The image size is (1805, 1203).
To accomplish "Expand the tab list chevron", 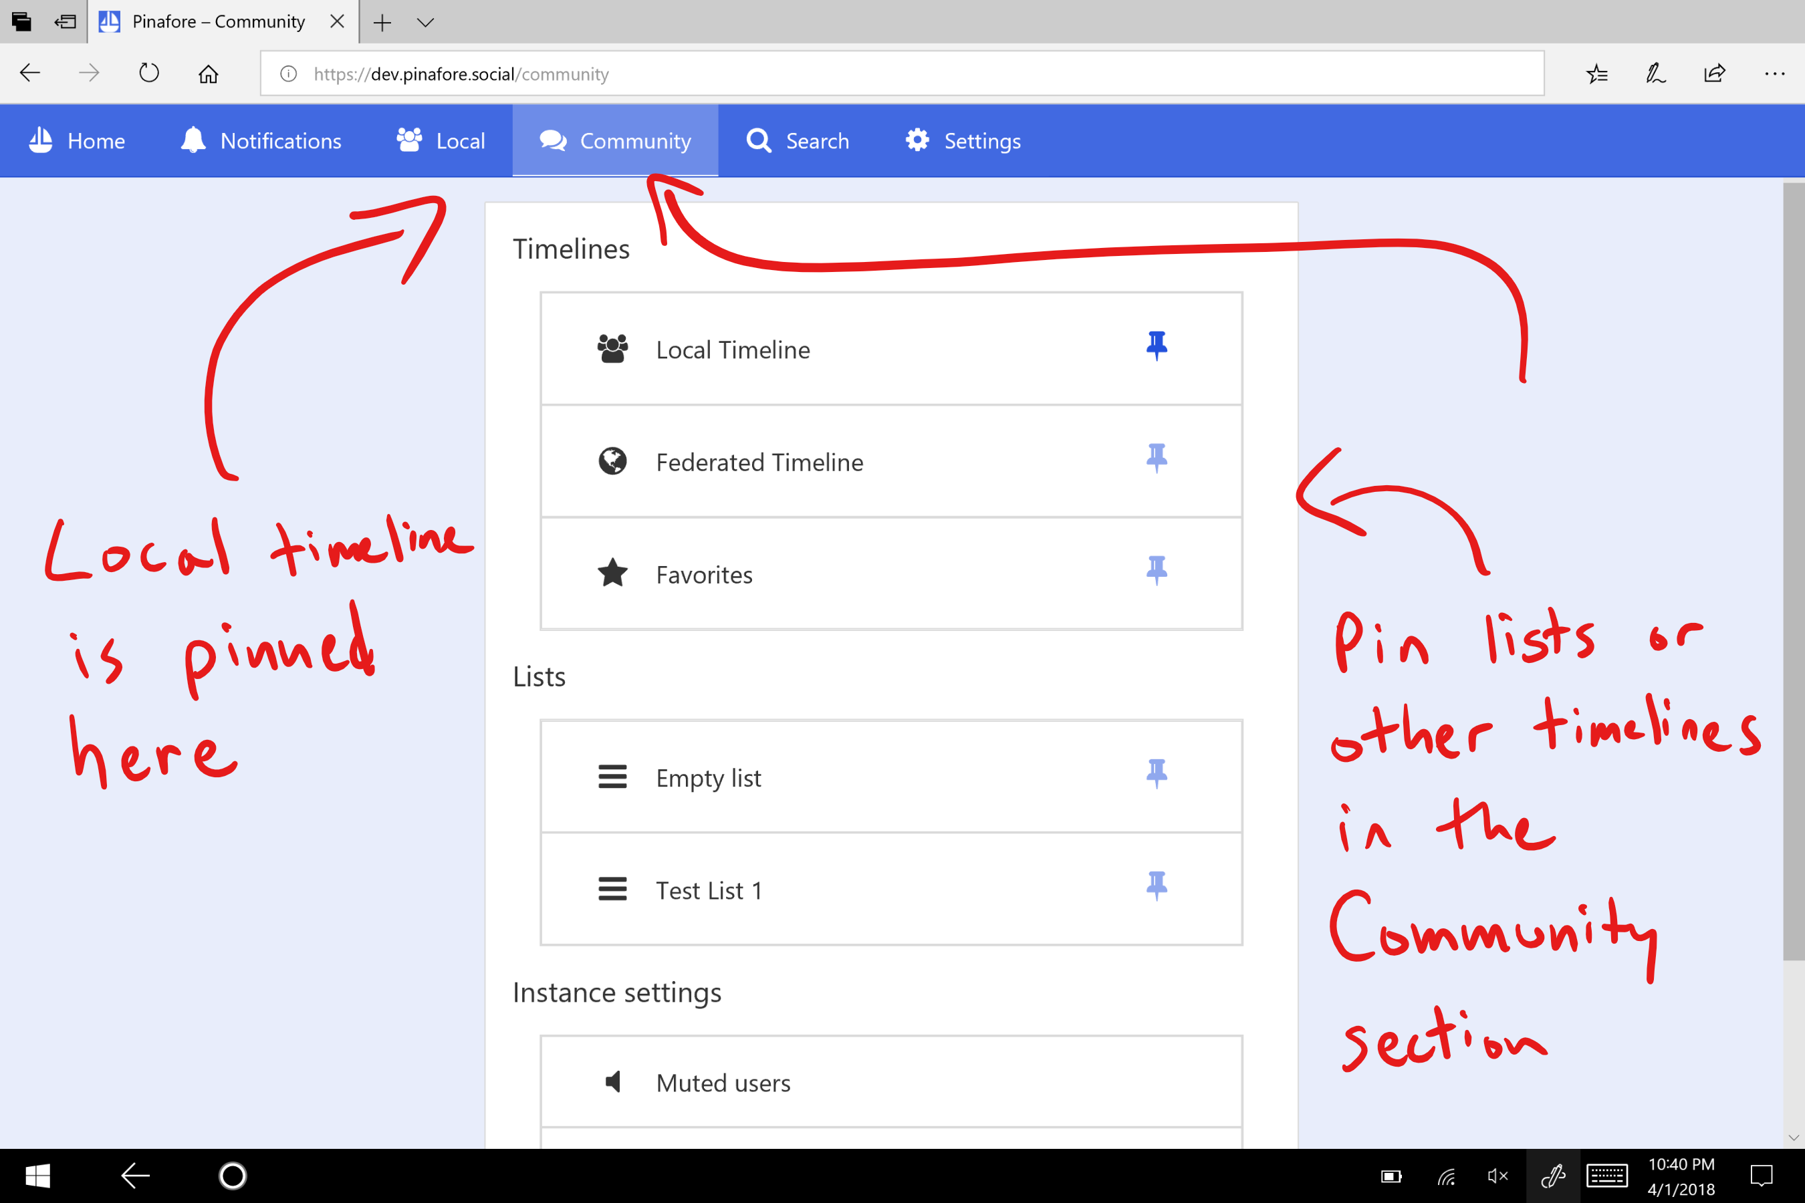I will 425,22.
